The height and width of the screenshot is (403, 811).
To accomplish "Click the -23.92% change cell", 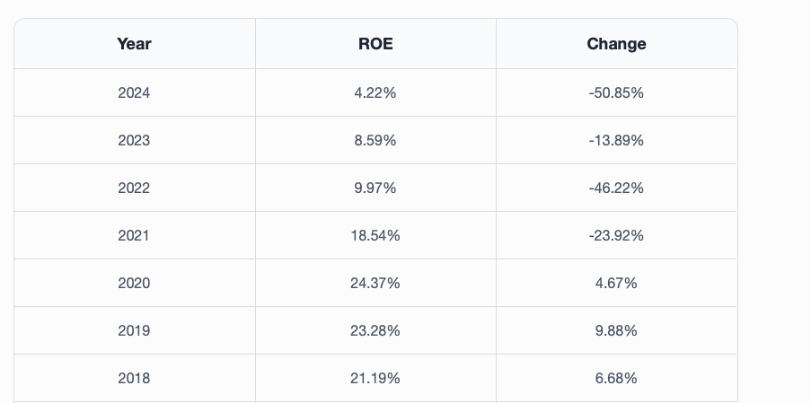I will click(616, 235).
